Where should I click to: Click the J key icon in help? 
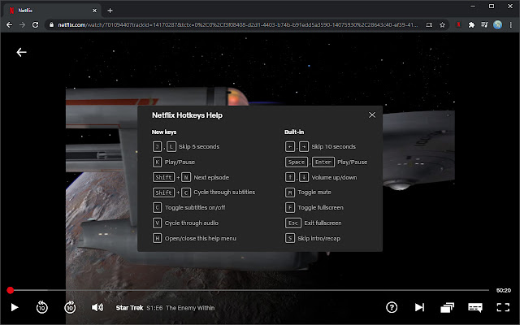coord(157,146)
